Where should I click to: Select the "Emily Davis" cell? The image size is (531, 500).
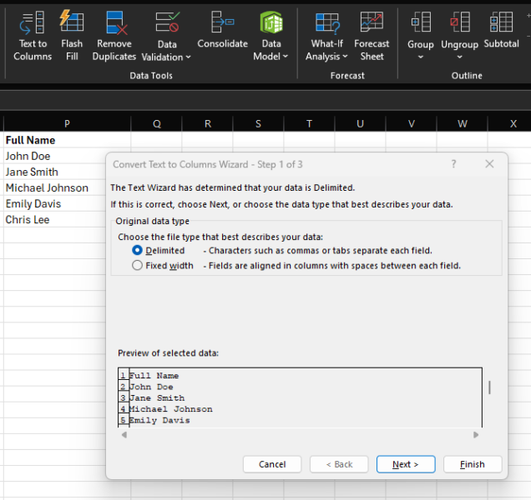click(x=54, y=203)
